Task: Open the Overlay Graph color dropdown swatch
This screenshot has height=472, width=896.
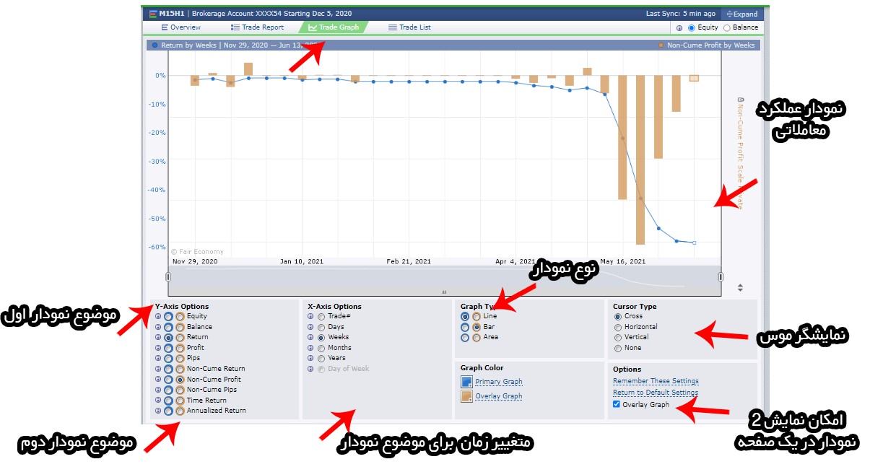Action: pos(466,396)
